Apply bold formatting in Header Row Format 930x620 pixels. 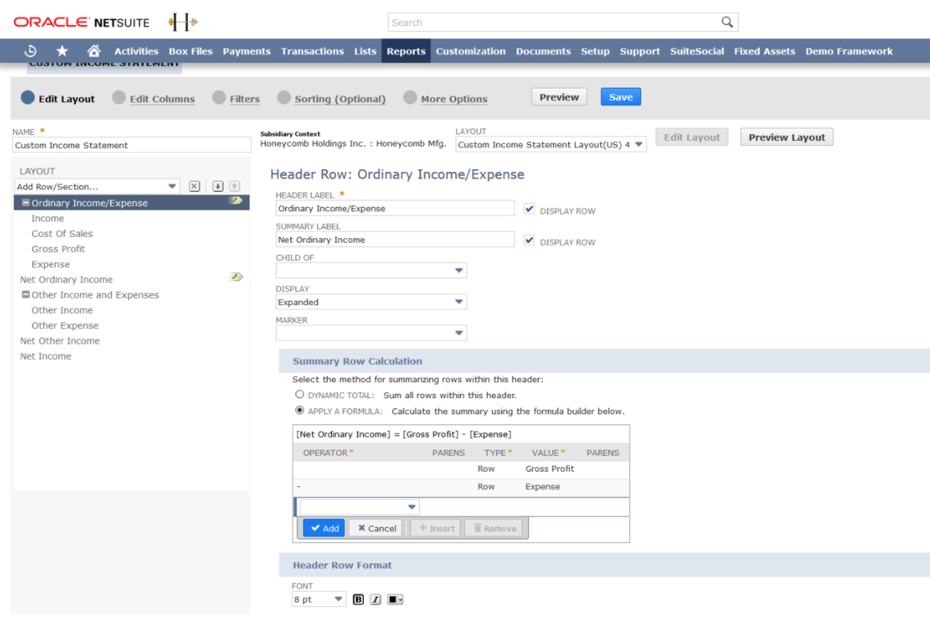[x=358, y=599]
